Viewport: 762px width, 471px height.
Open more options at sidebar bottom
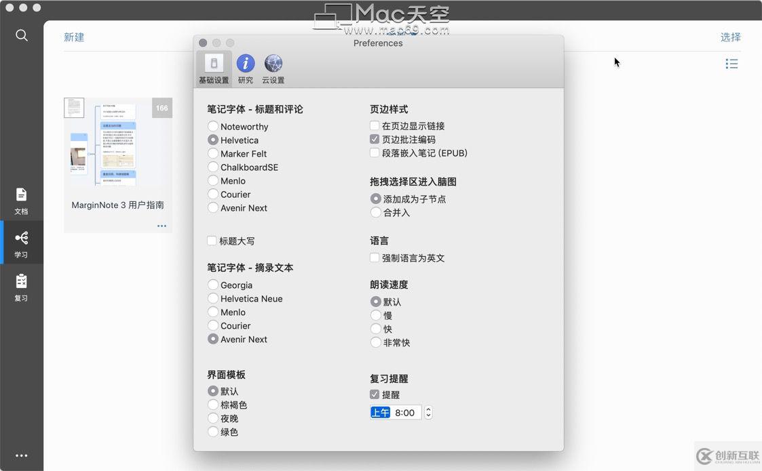(21, 455)
